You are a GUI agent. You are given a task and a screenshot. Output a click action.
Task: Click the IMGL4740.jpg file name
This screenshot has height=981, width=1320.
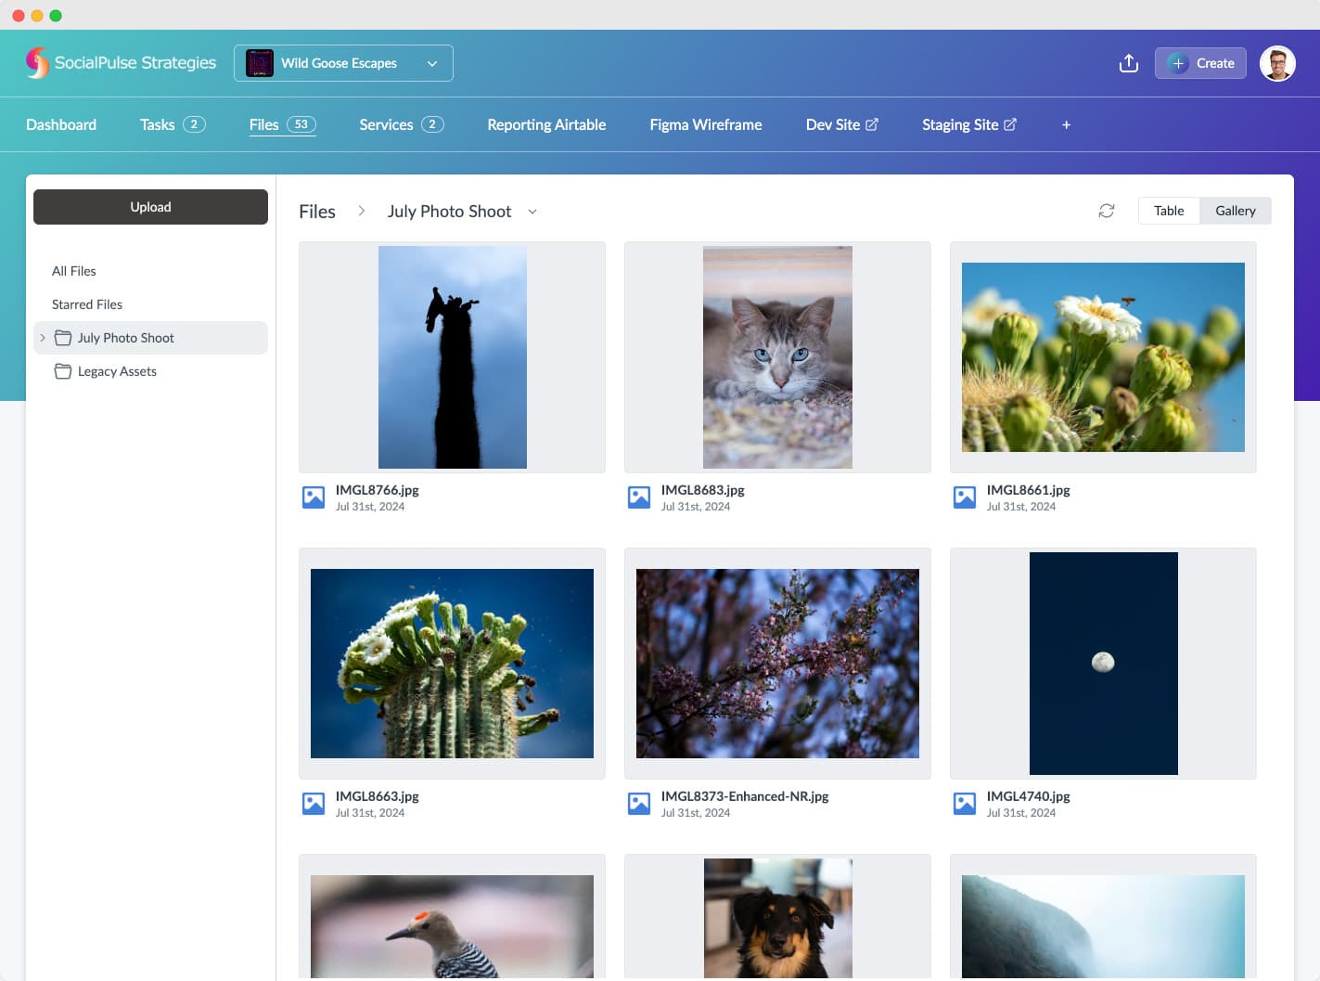point(1029,796)
